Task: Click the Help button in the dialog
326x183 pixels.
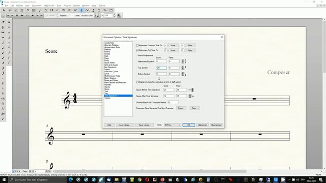Action: [x=109, y=125]
